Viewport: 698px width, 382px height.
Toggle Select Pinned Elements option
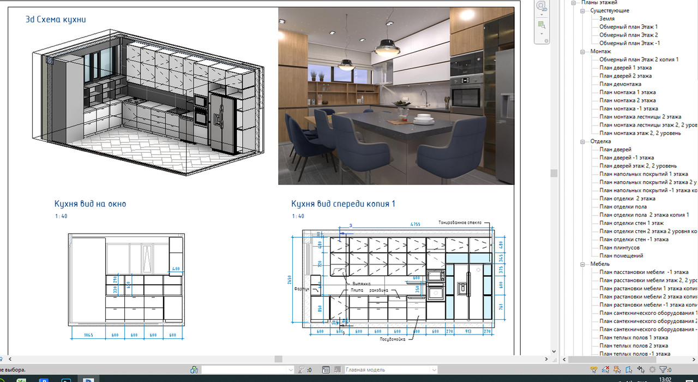(x=617, y=369)
